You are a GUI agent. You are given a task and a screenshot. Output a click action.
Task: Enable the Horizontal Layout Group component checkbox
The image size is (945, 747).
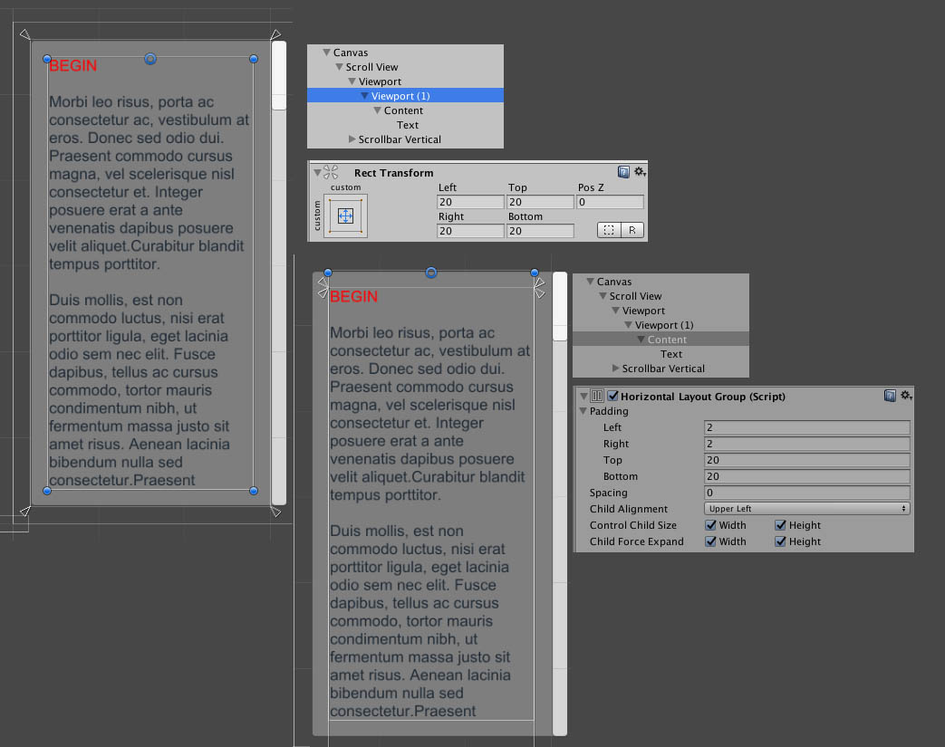coord(612,396)
